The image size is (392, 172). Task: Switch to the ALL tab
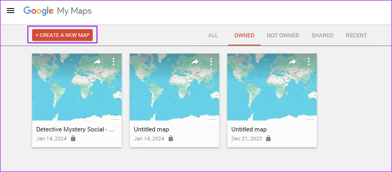(x=213, y=35)
